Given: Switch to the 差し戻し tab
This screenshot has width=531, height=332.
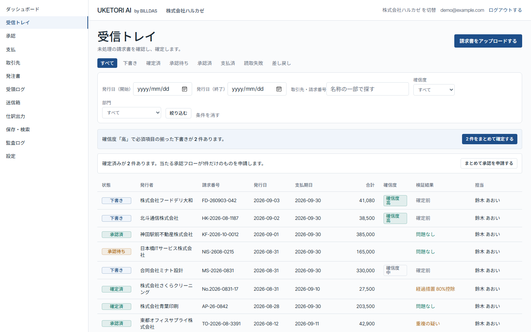Looking at the screenshot, I should [x=281, y=63].
